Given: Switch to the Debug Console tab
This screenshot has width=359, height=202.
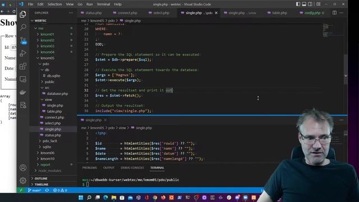Looking at the screenshot, I should point(132,168).
